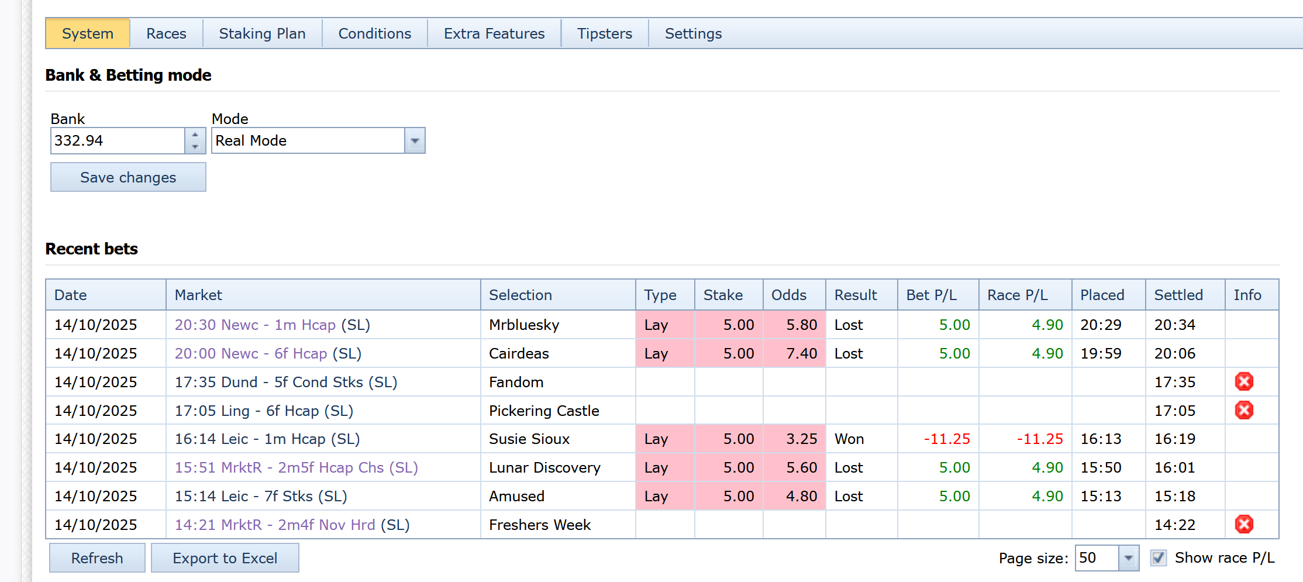Open the Mode dropdown

click(415, 141)
